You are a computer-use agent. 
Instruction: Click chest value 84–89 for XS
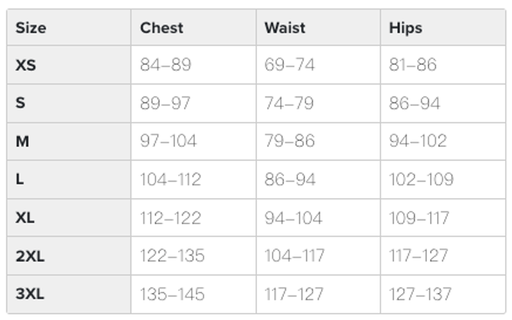coord(165,65)
